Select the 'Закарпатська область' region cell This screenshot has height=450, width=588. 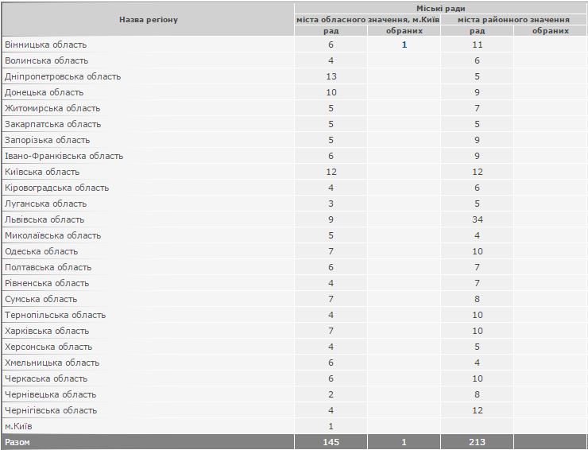click(52, 124)
